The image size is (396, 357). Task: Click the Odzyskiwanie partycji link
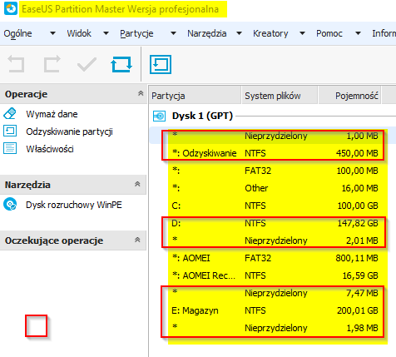click(x=69, y=131)
